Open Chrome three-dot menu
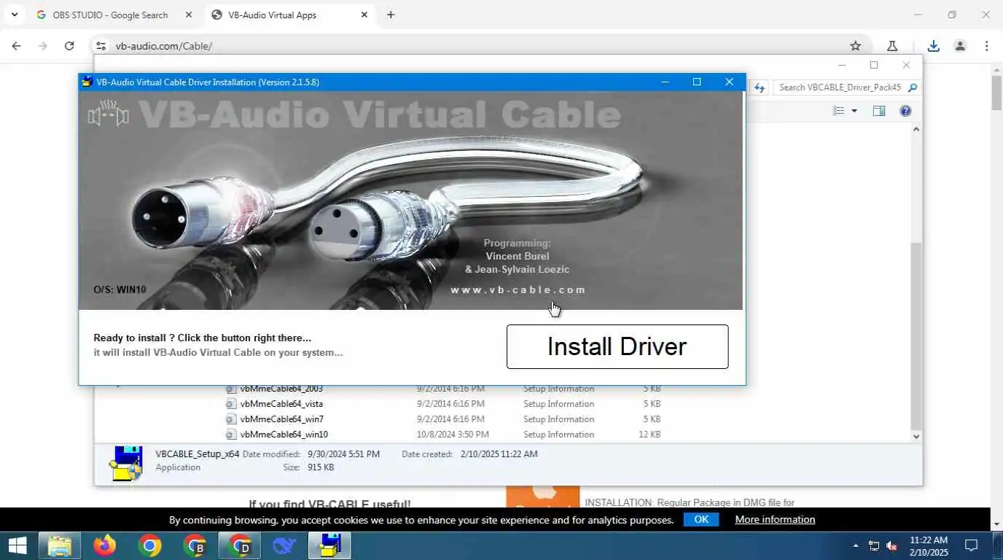Screen dimensions: 1003x560 pos(986,46)
